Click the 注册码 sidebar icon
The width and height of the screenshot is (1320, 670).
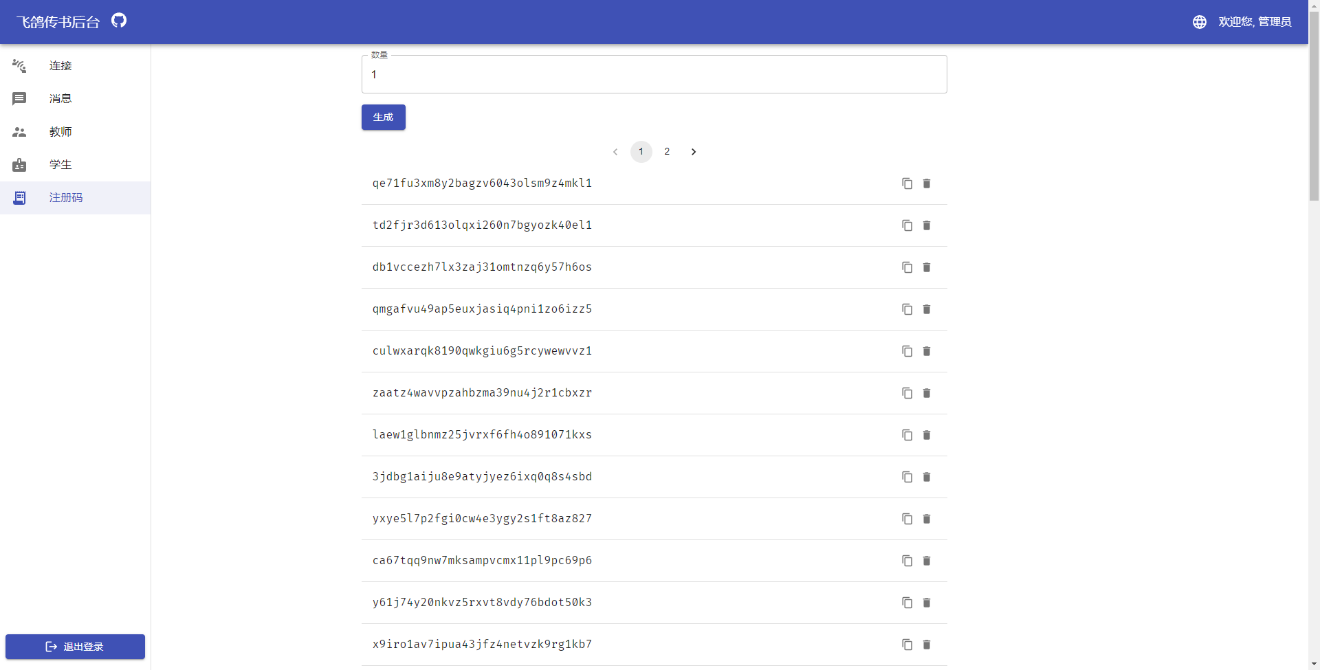click(x=19, y=198)
